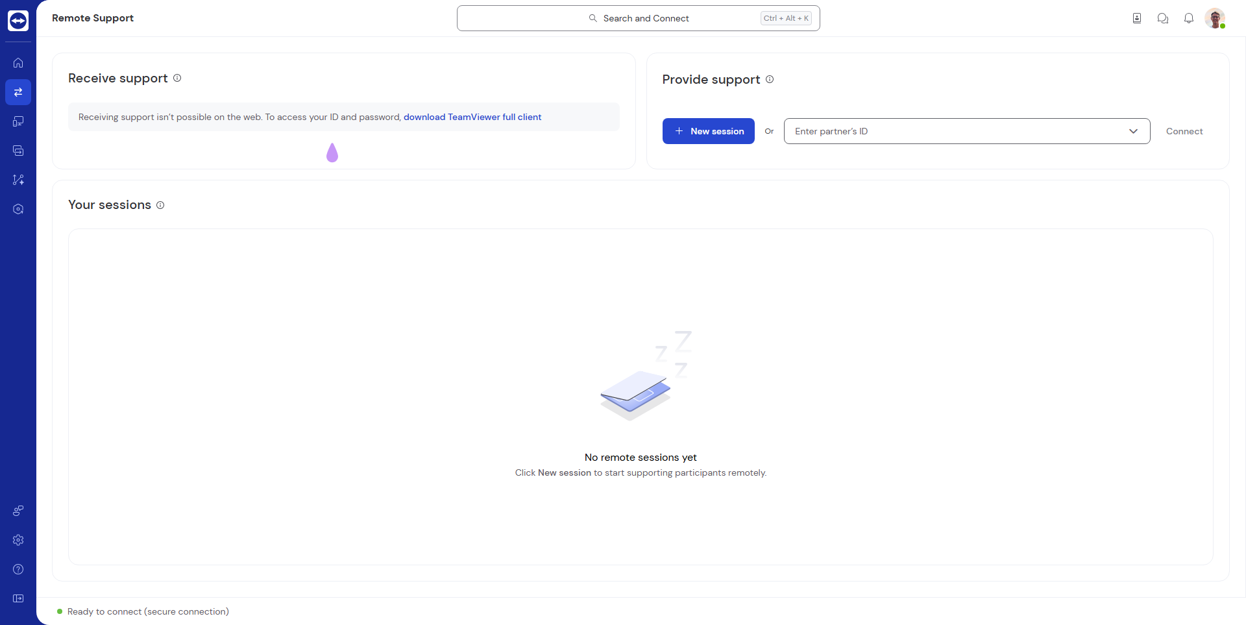This screenshot has height=625, width=1246.
Task: Open the chat bubbles icon
Action: click(x=1163, y=18)
